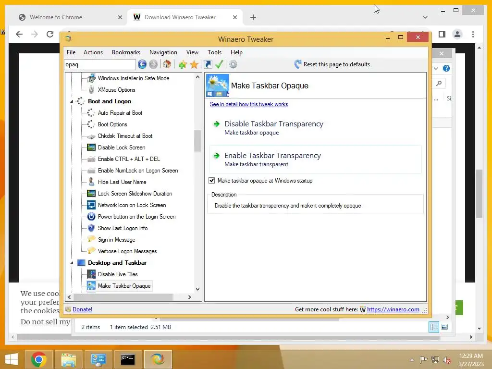Open Command Prompt from the taskbar
Screen dimensions: 492x369
point(128,359)
